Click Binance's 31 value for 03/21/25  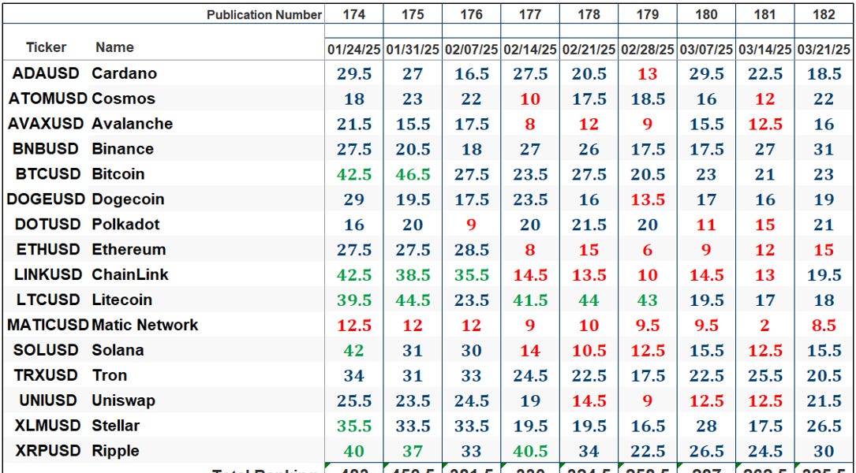coord(824,149)
